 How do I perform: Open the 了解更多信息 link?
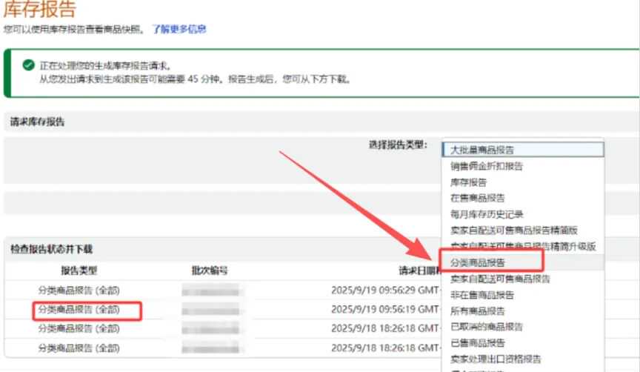coord(179,29)
